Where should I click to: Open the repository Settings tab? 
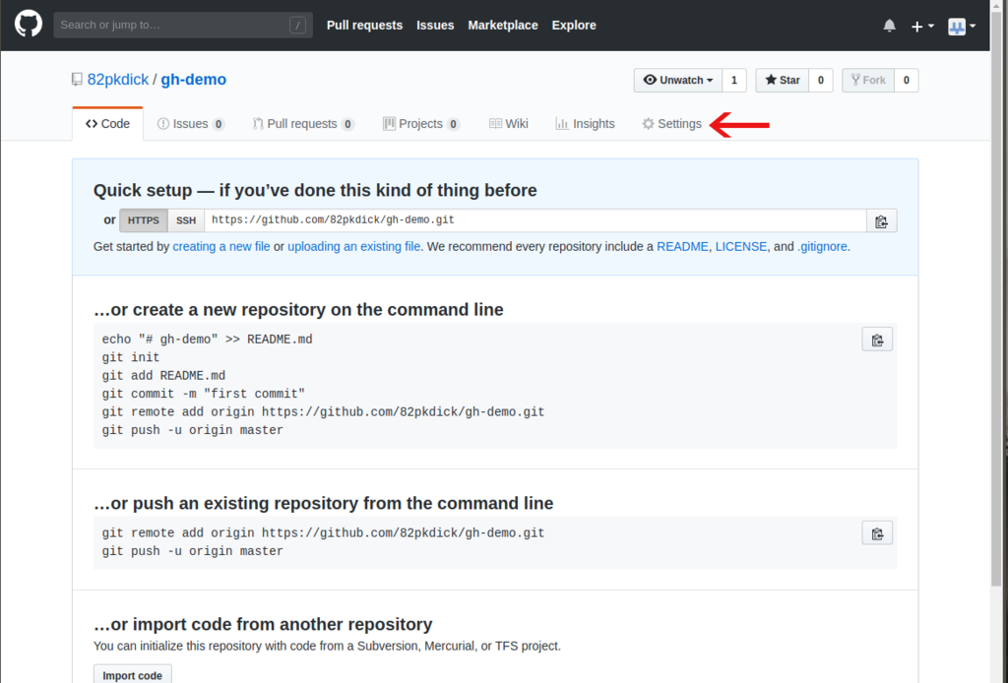click(x=671, y=124)
